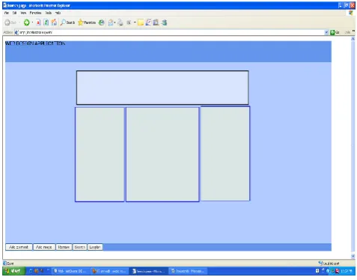
Task: Select the right column panel
Action: pos(225,153)
